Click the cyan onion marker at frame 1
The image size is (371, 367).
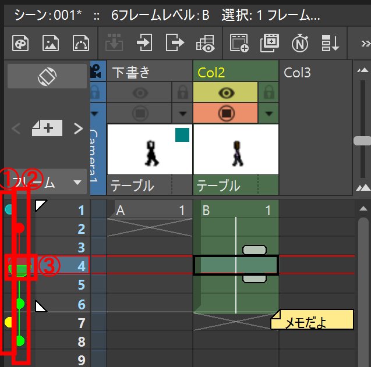(x=9, y=209)
